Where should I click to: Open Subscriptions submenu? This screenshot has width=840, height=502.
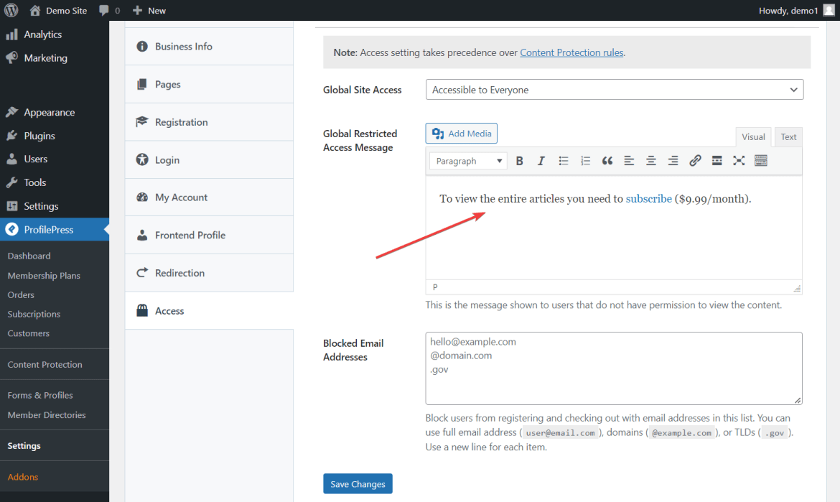point(34,314)
